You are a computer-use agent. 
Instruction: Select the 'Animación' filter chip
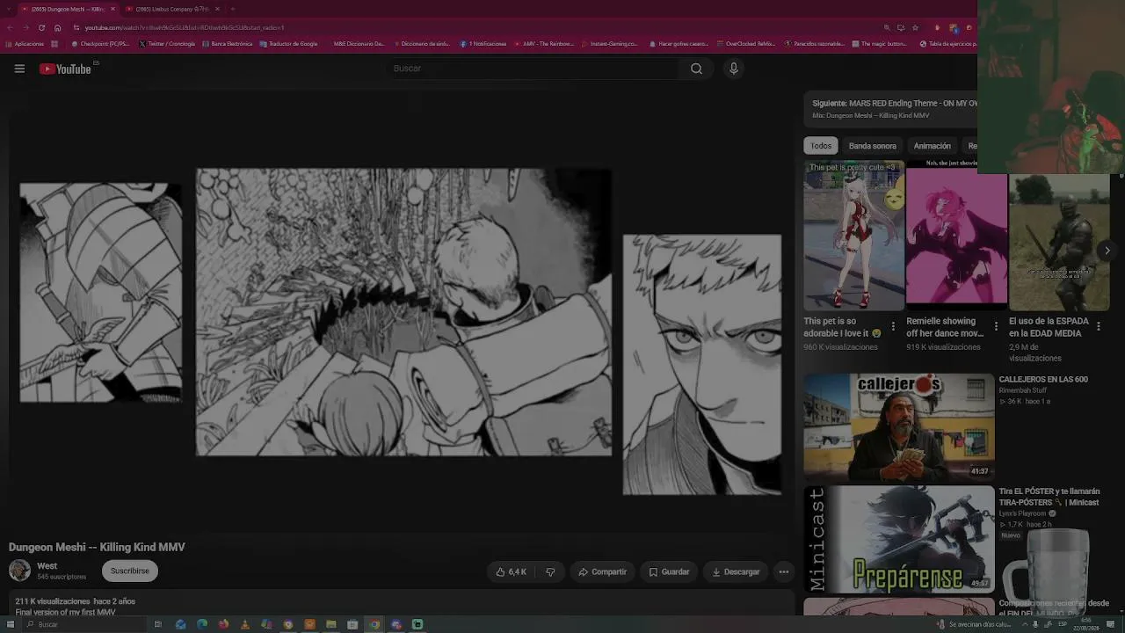tap(933, 146)
